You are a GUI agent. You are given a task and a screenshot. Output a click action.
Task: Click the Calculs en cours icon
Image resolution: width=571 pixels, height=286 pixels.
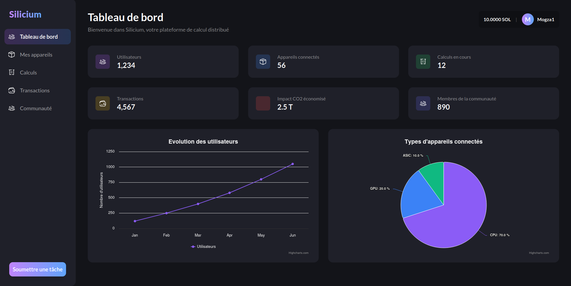423,62
